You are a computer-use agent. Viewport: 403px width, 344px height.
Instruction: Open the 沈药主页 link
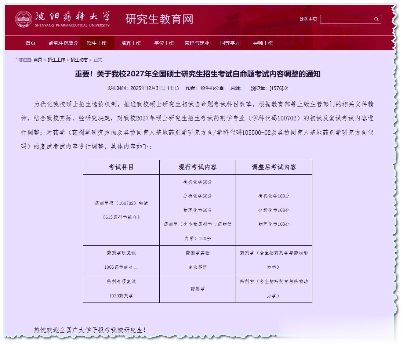(308, 19)
